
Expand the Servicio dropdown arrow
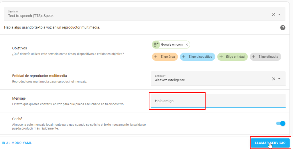(280, 14)
